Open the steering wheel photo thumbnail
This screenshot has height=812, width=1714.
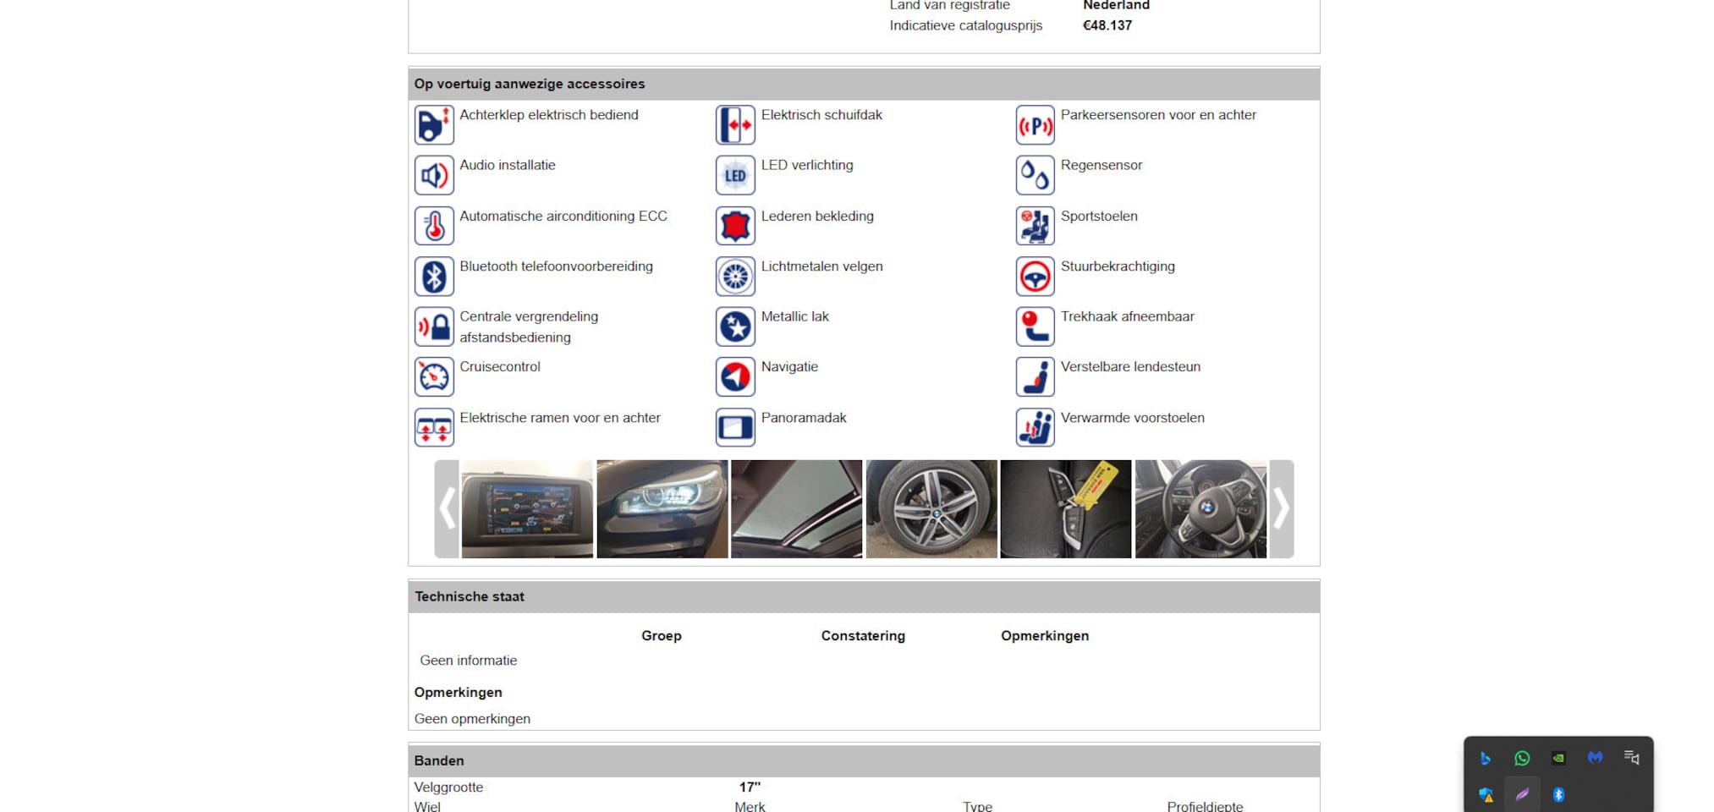(1200, 509)
